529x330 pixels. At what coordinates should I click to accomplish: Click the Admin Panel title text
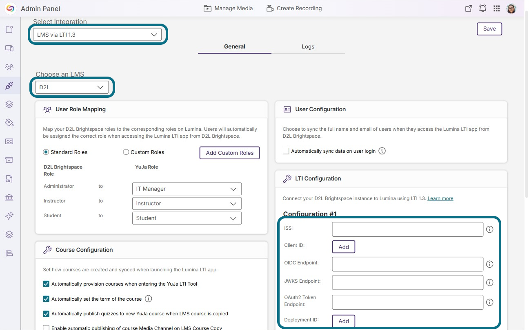[x=40, y=9]
